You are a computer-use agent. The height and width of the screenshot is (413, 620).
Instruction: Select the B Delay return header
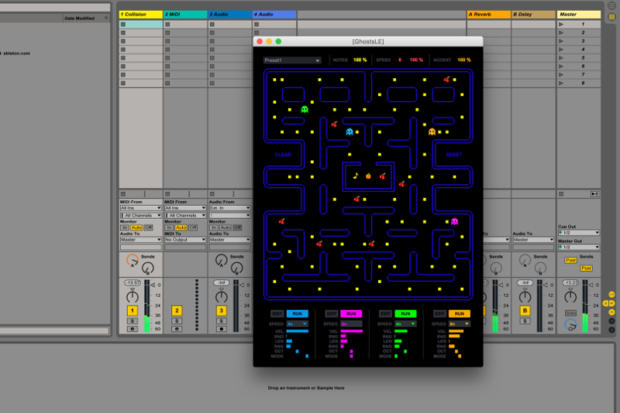click(533, 14)
